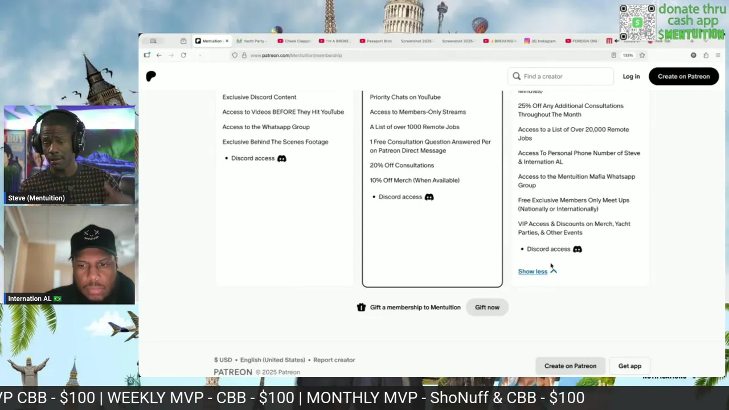Click 'Gift a membership to Mentuition' text

click(415, 307)
